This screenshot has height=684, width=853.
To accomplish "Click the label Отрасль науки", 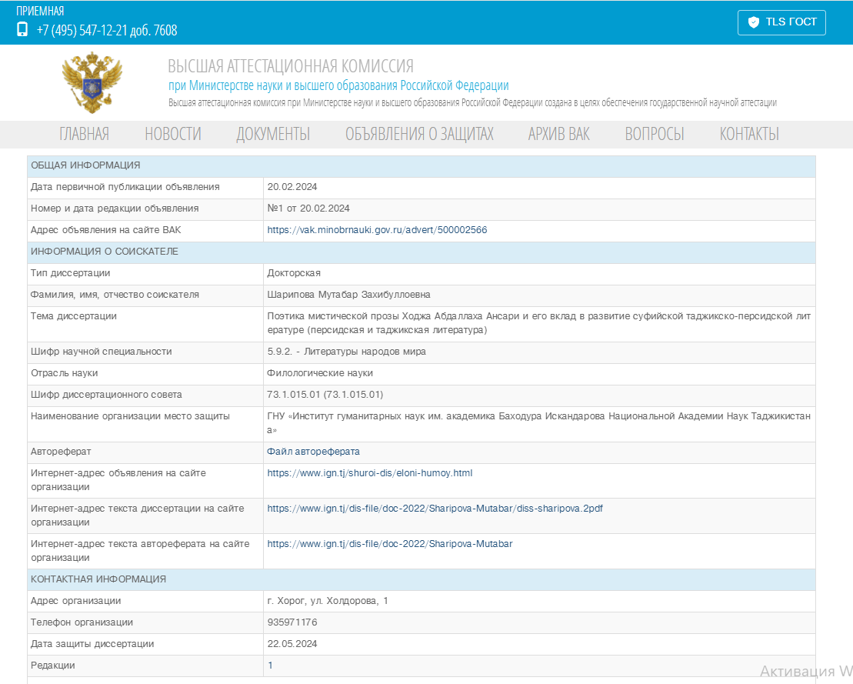I will 64,373.
